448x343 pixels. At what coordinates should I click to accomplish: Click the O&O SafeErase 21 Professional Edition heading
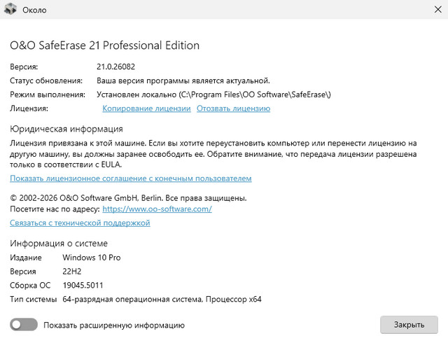tap(105, 45)
